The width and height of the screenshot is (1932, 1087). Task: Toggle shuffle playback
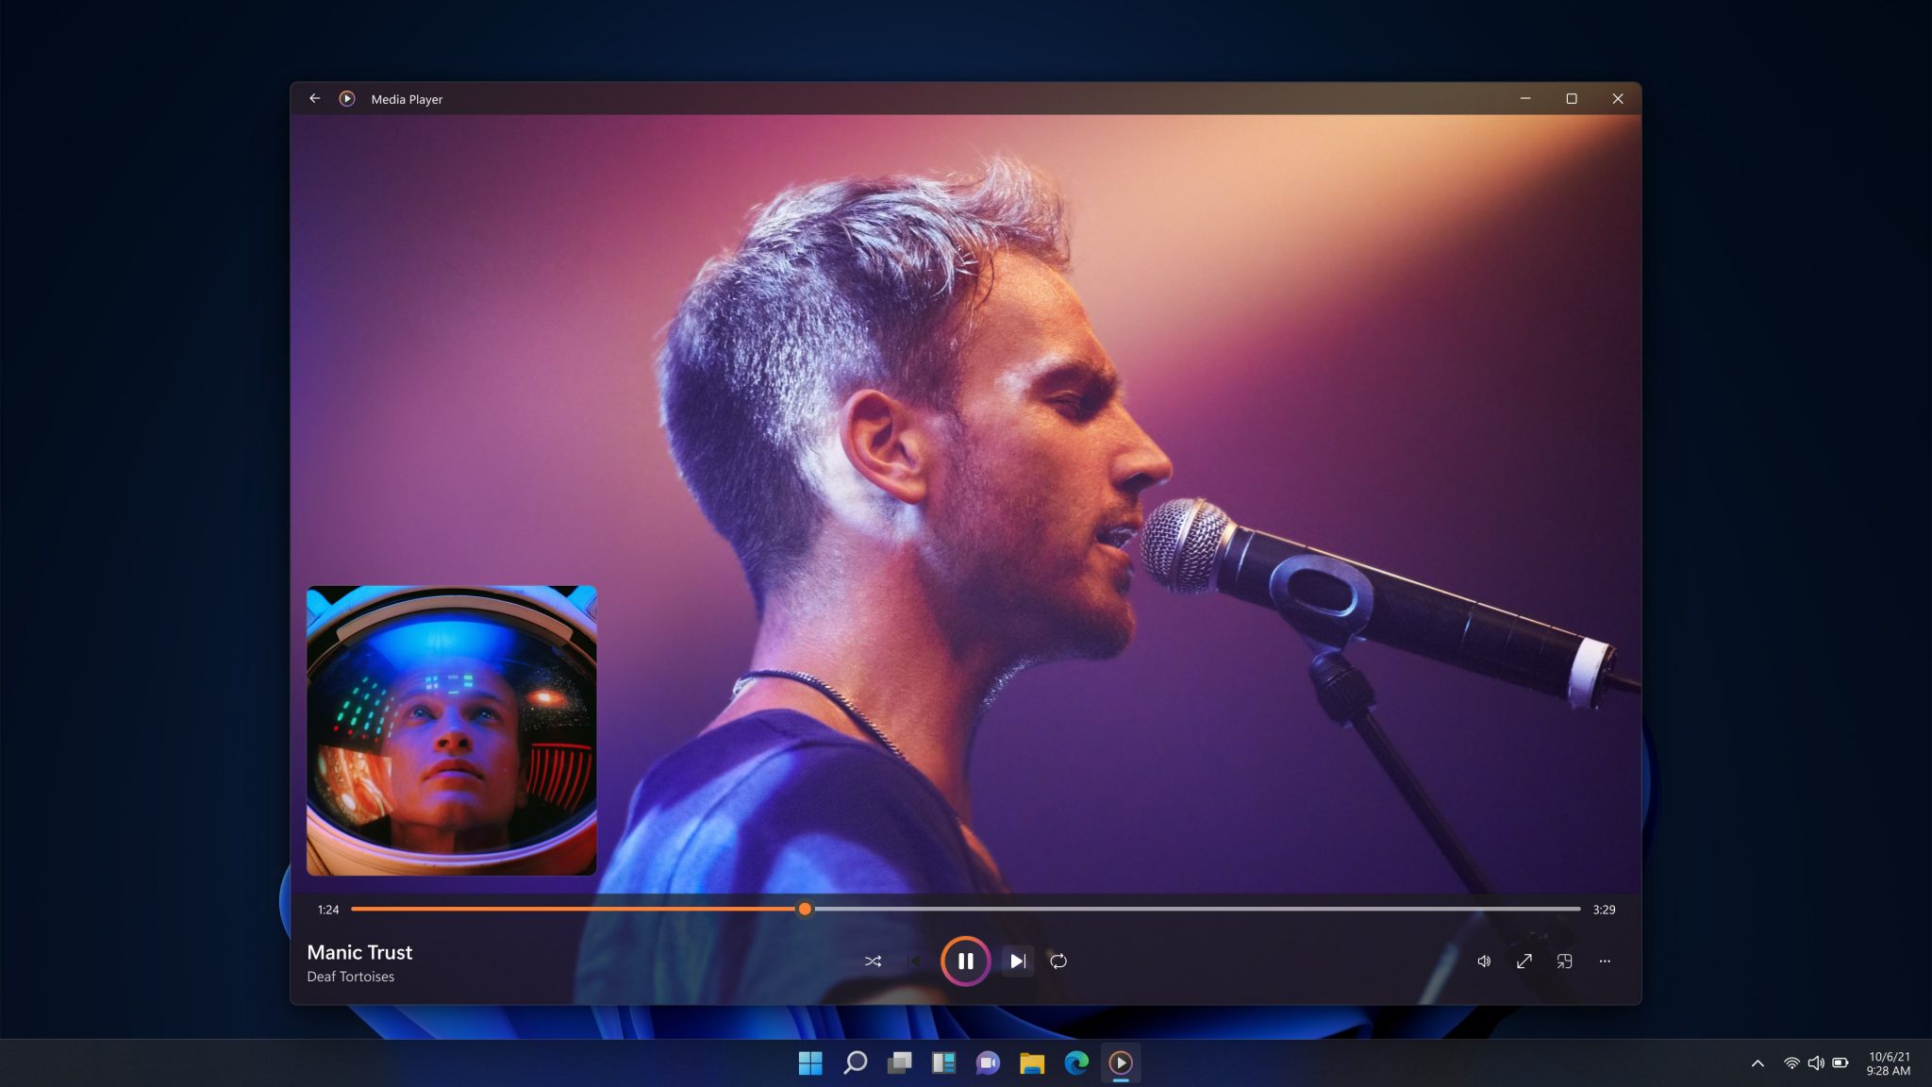point(873,961)
